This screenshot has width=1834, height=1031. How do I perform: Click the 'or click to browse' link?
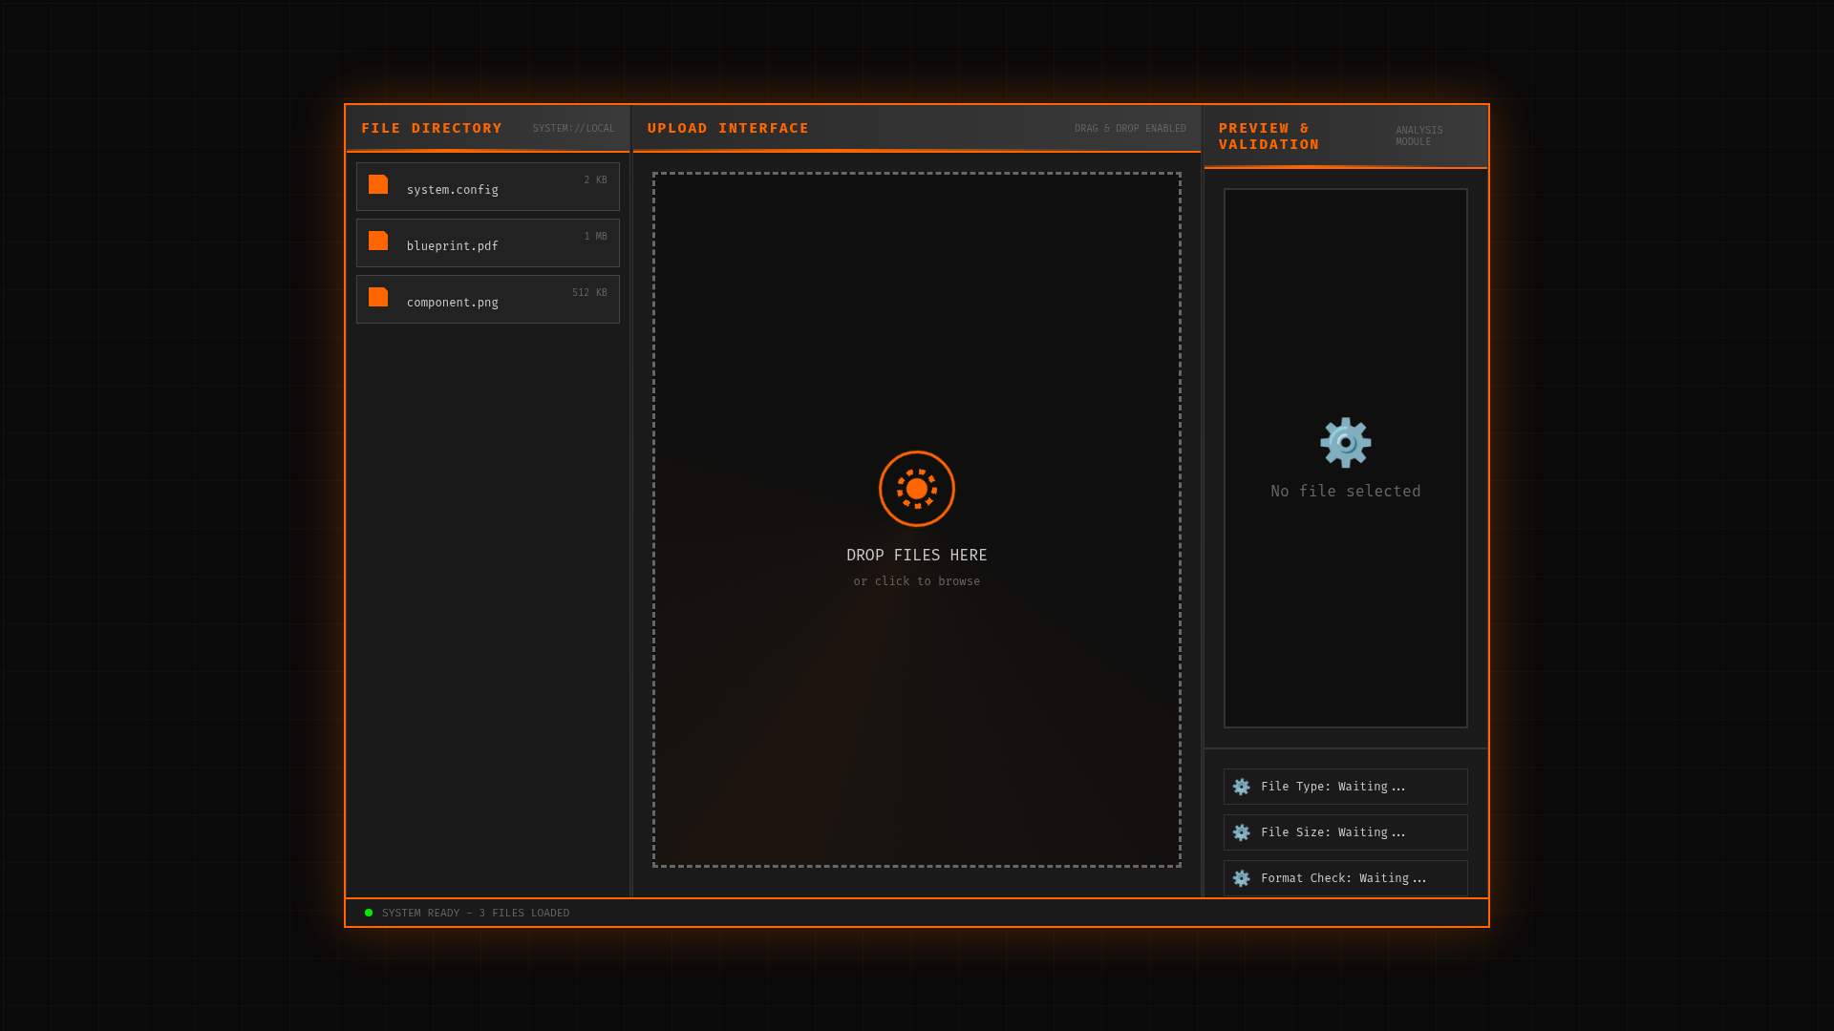pos(917,581)
